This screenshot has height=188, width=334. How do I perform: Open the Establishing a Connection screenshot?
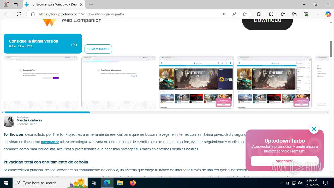(x=119, y=82)
